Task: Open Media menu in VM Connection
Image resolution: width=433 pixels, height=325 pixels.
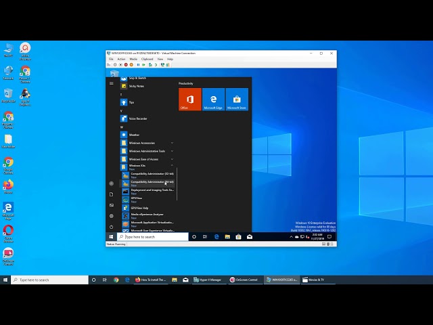Action: (133, 59)
